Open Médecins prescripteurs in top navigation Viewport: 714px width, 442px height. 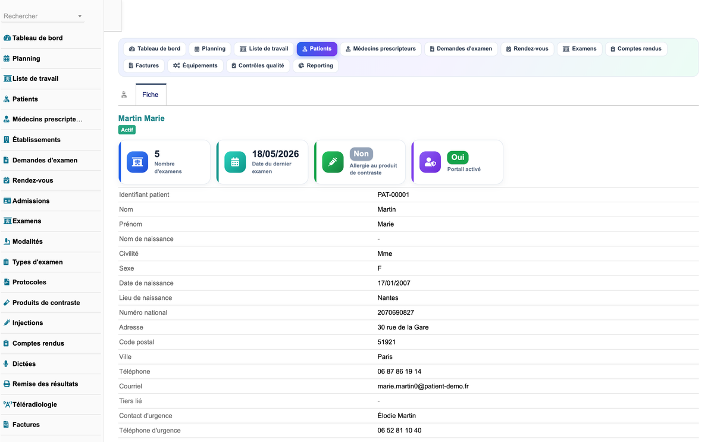tap(381, 49)
